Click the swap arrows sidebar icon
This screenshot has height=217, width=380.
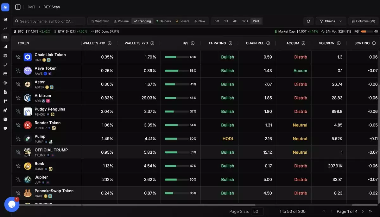tap(5, 65)
